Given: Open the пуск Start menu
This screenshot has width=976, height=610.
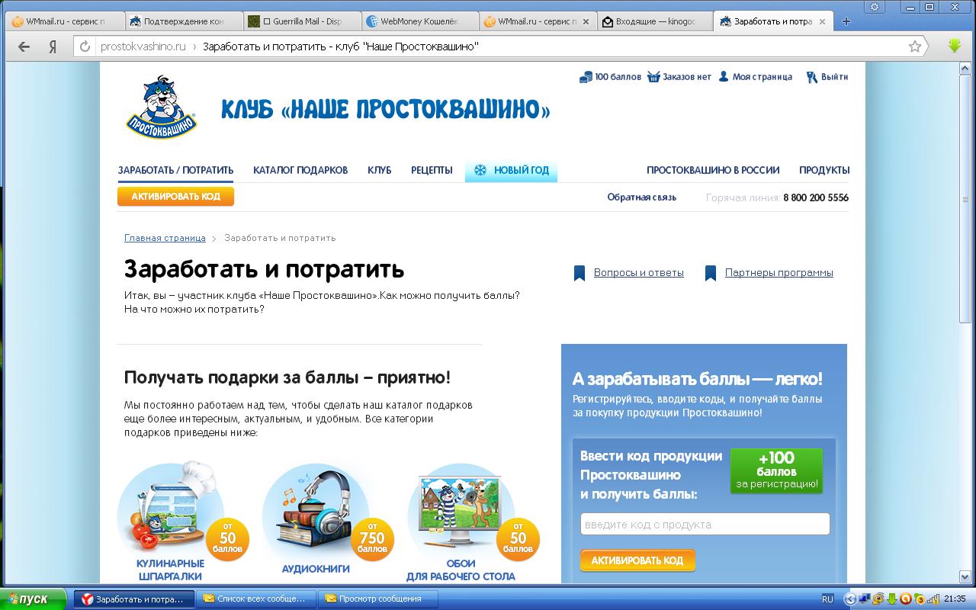Looking at the screenshot, I should point(35,599).
